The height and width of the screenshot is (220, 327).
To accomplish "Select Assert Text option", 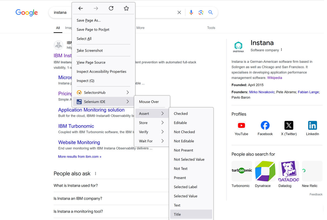I will click(191, 205).
